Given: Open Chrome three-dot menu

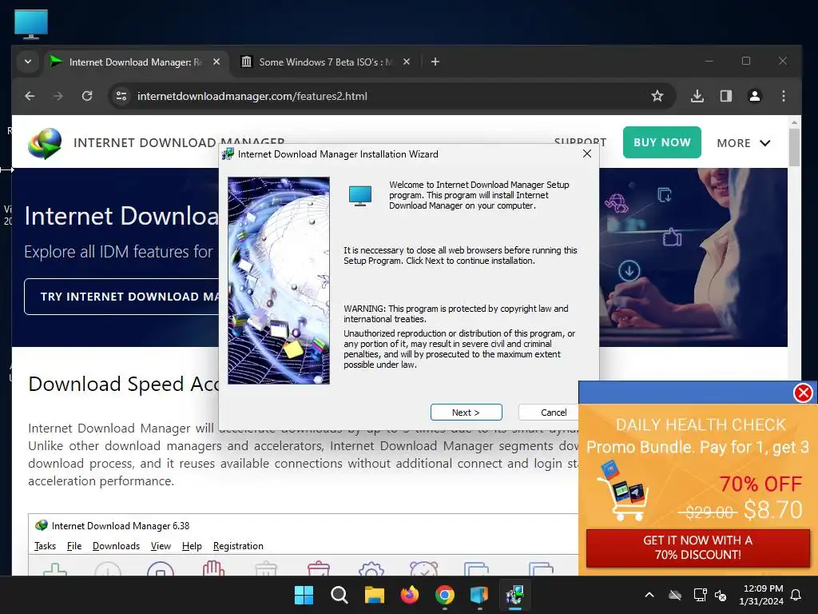Looking at the screenshot, I should [x=783, y=96].
